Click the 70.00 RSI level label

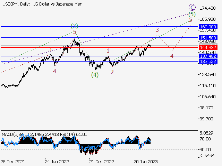point(205,139)
